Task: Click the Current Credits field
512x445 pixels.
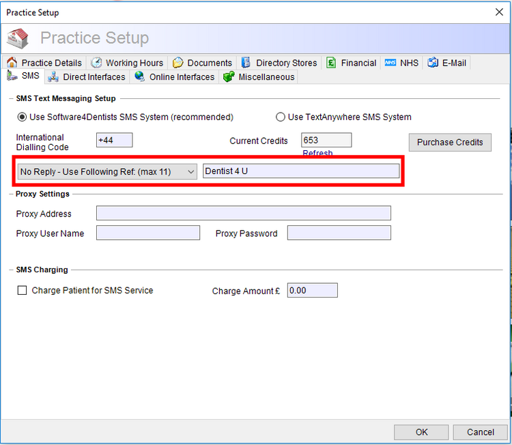Action: (326, 140)
